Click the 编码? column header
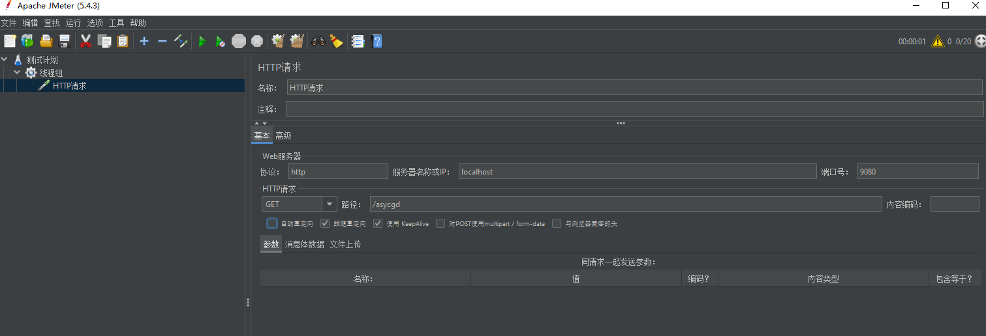Viewport: 986px width, 336px height. pyautogui.click(x=700, y=278)
